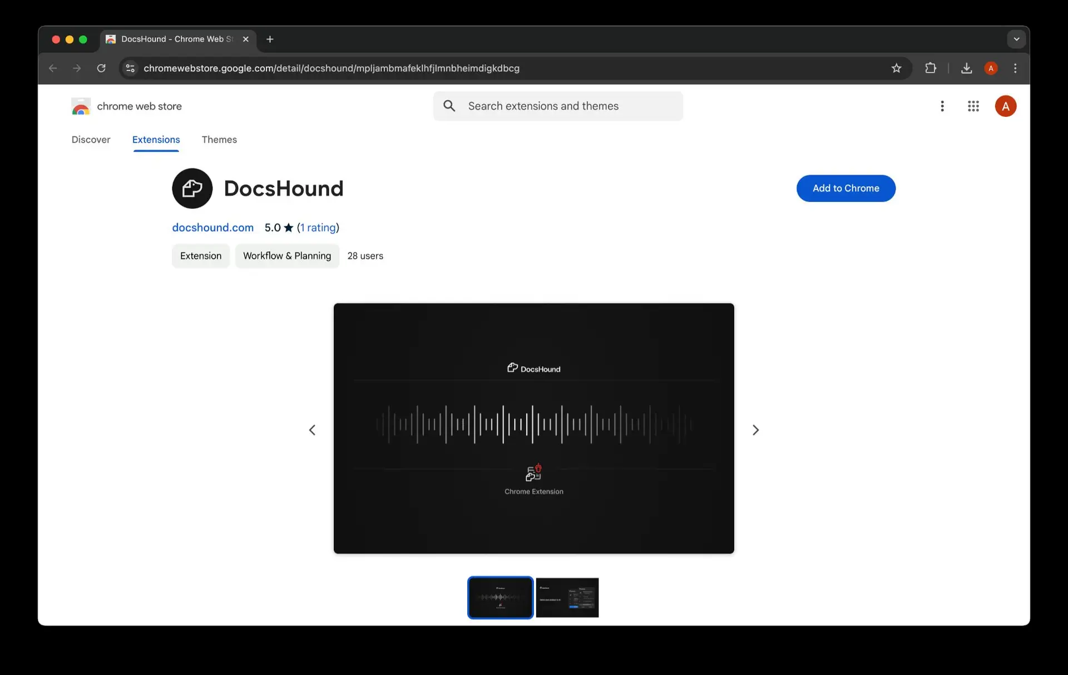Click the browser back arrow
1068x675 pixels.
[x=53, y=68]
